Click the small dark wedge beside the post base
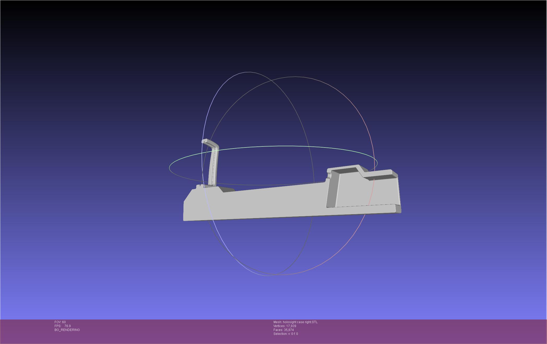The width and height of the screenshot is (547, 344). pyautogui.click(x=227, y=189)
